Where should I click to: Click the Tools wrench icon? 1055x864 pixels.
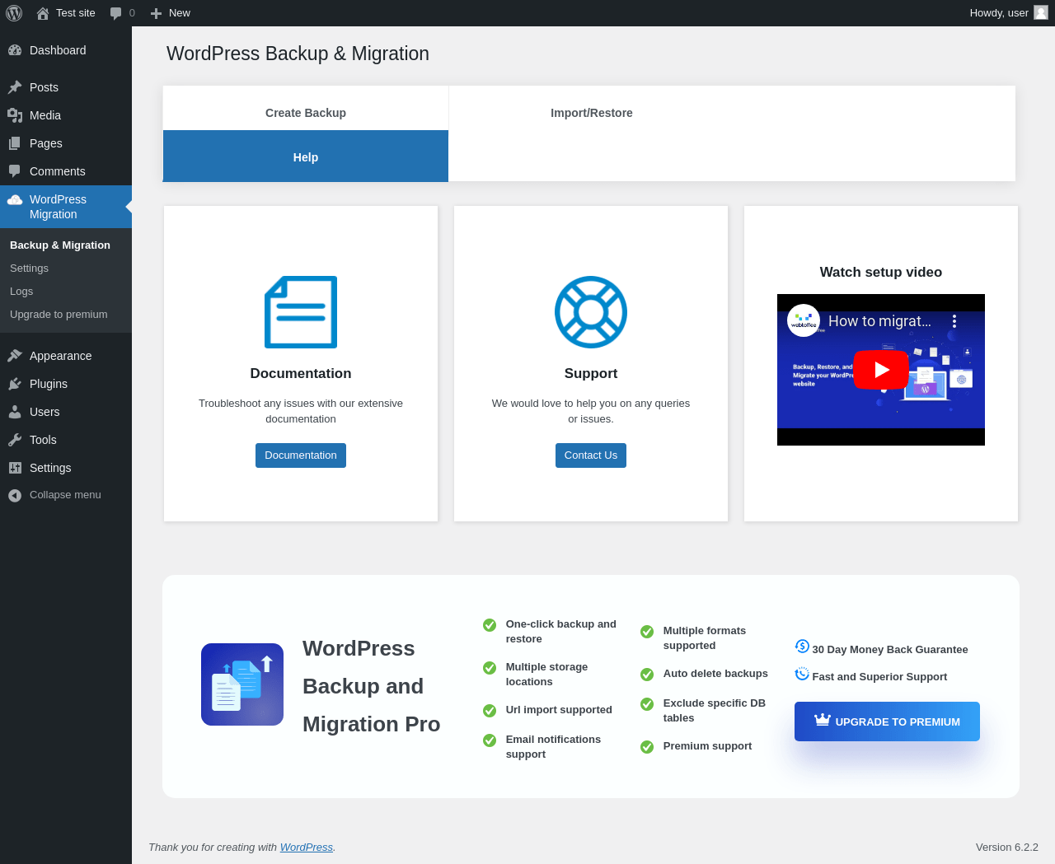coord(15,440)
